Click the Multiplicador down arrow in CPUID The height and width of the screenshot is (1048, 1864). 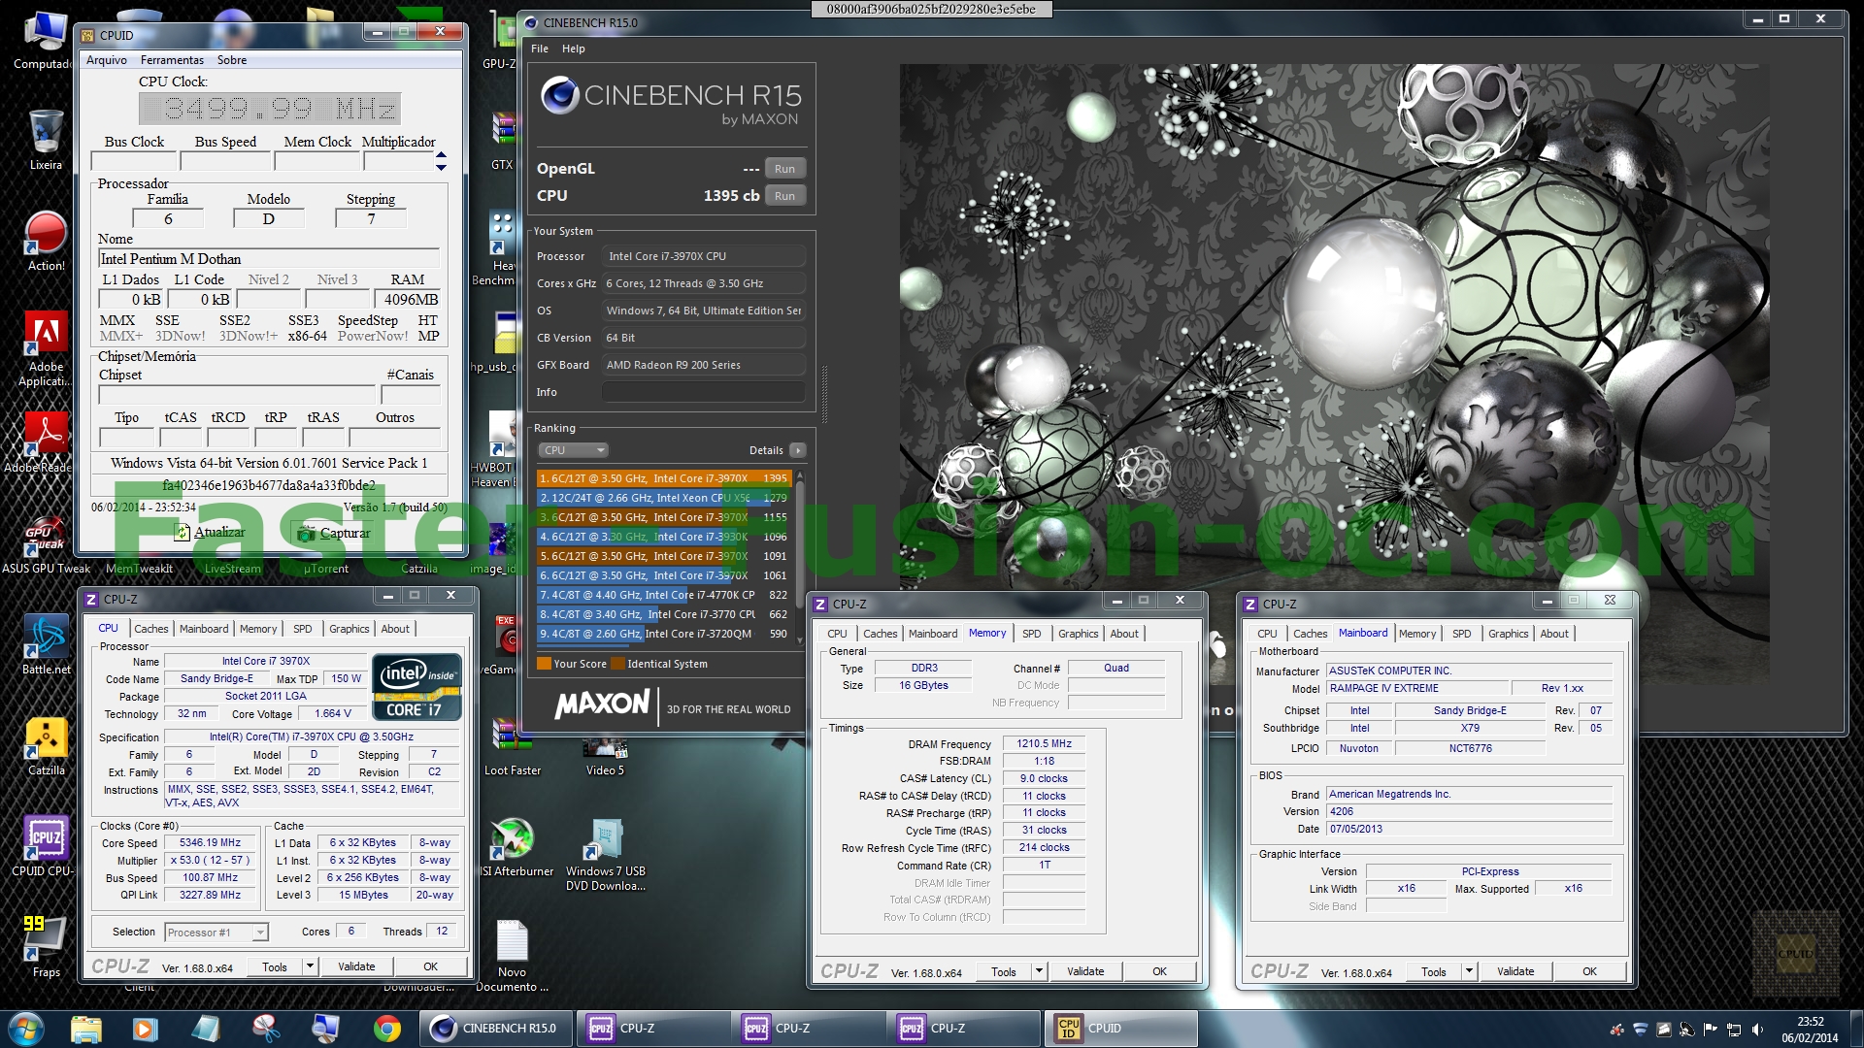point(441,167)
